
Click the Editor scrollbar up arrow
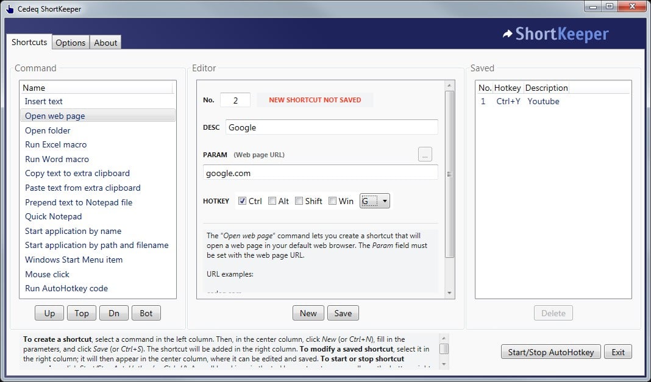[449, 85]
